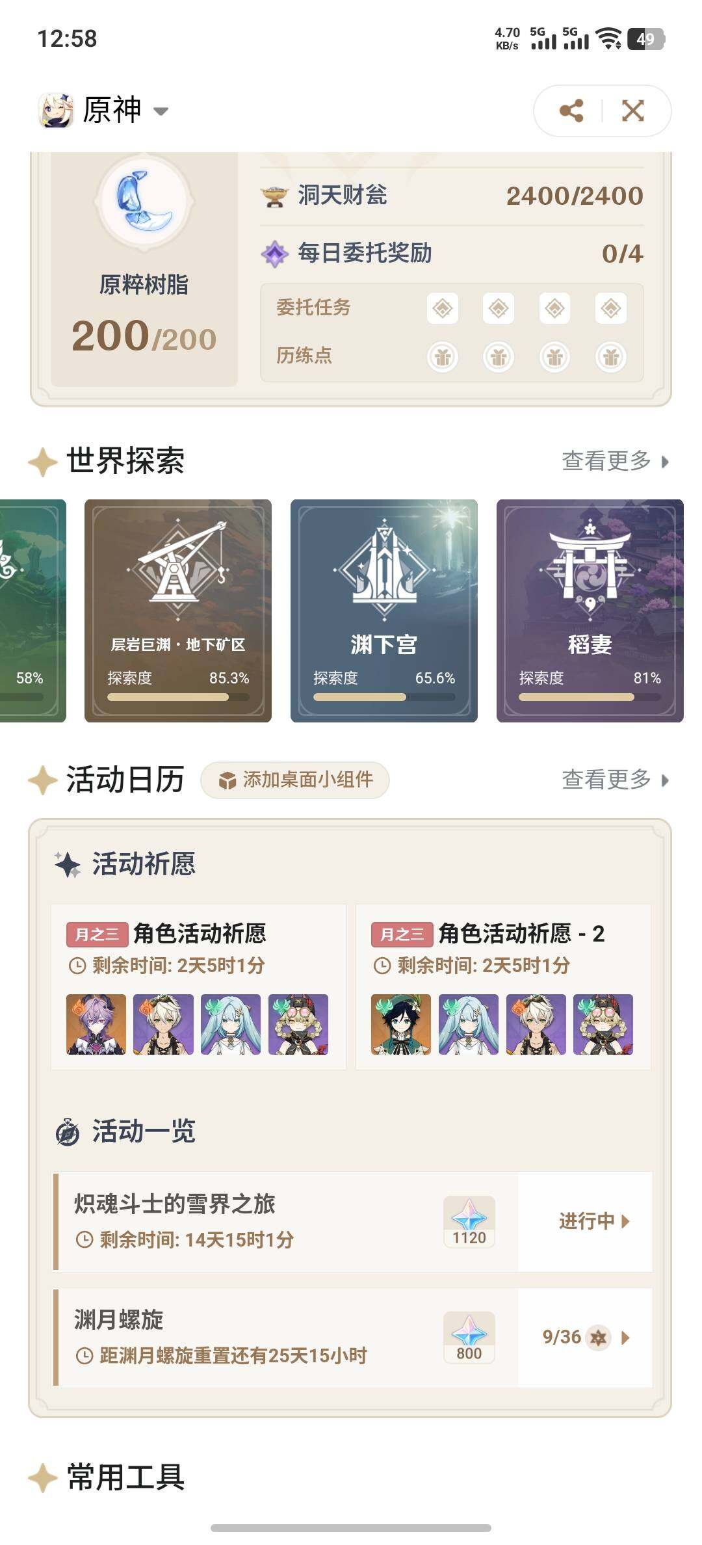This screenshot has height=1545, width=702.
Task: Tap the 添加桌面小组件 button
Action: [295, 780]
